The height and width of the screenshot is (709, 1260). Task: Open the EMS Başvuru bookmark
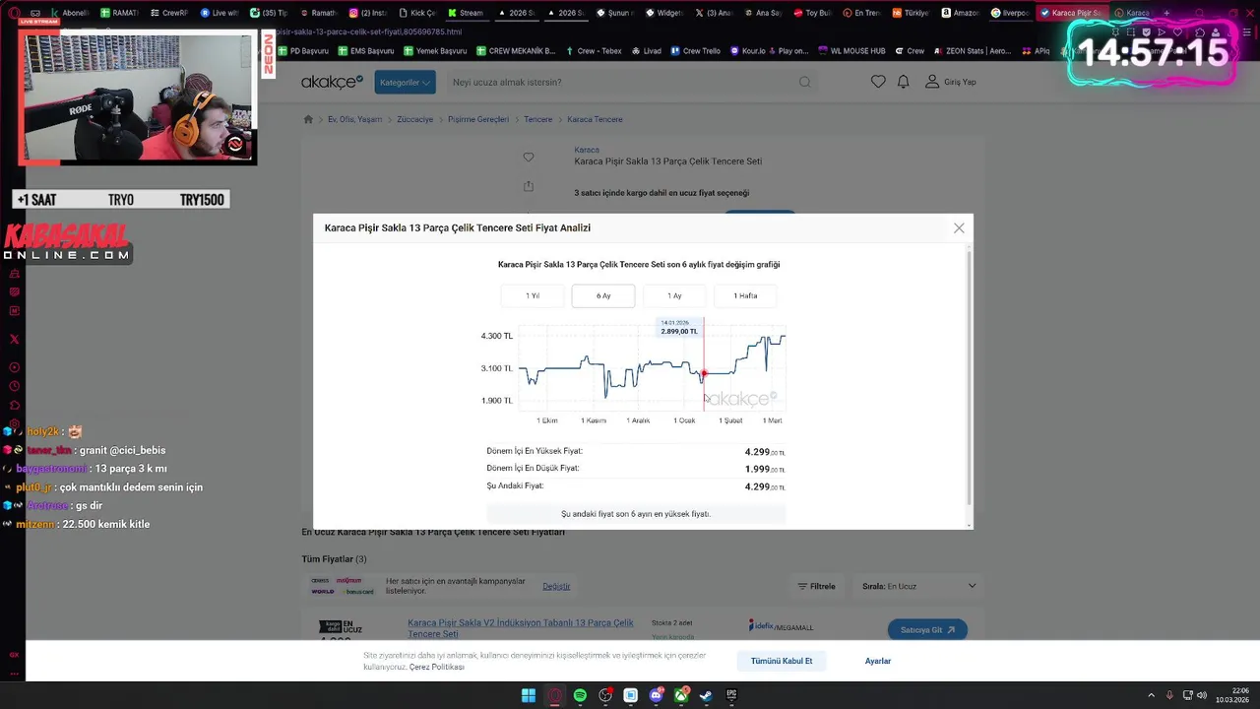(x=366, y=50)
